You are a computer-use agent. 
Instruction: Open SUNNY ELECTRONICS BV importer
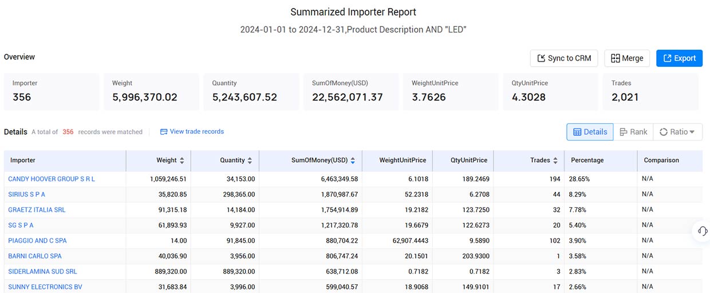click(45, 287)
